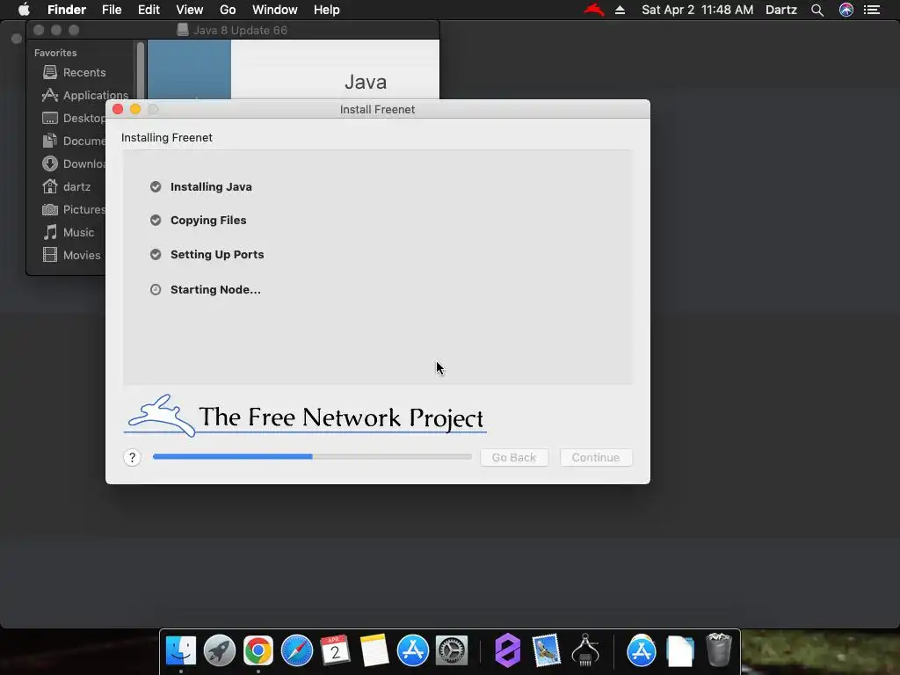Click the red Freenet rabbit menu bar icon

pyautogui.click(x=594, y=10)
